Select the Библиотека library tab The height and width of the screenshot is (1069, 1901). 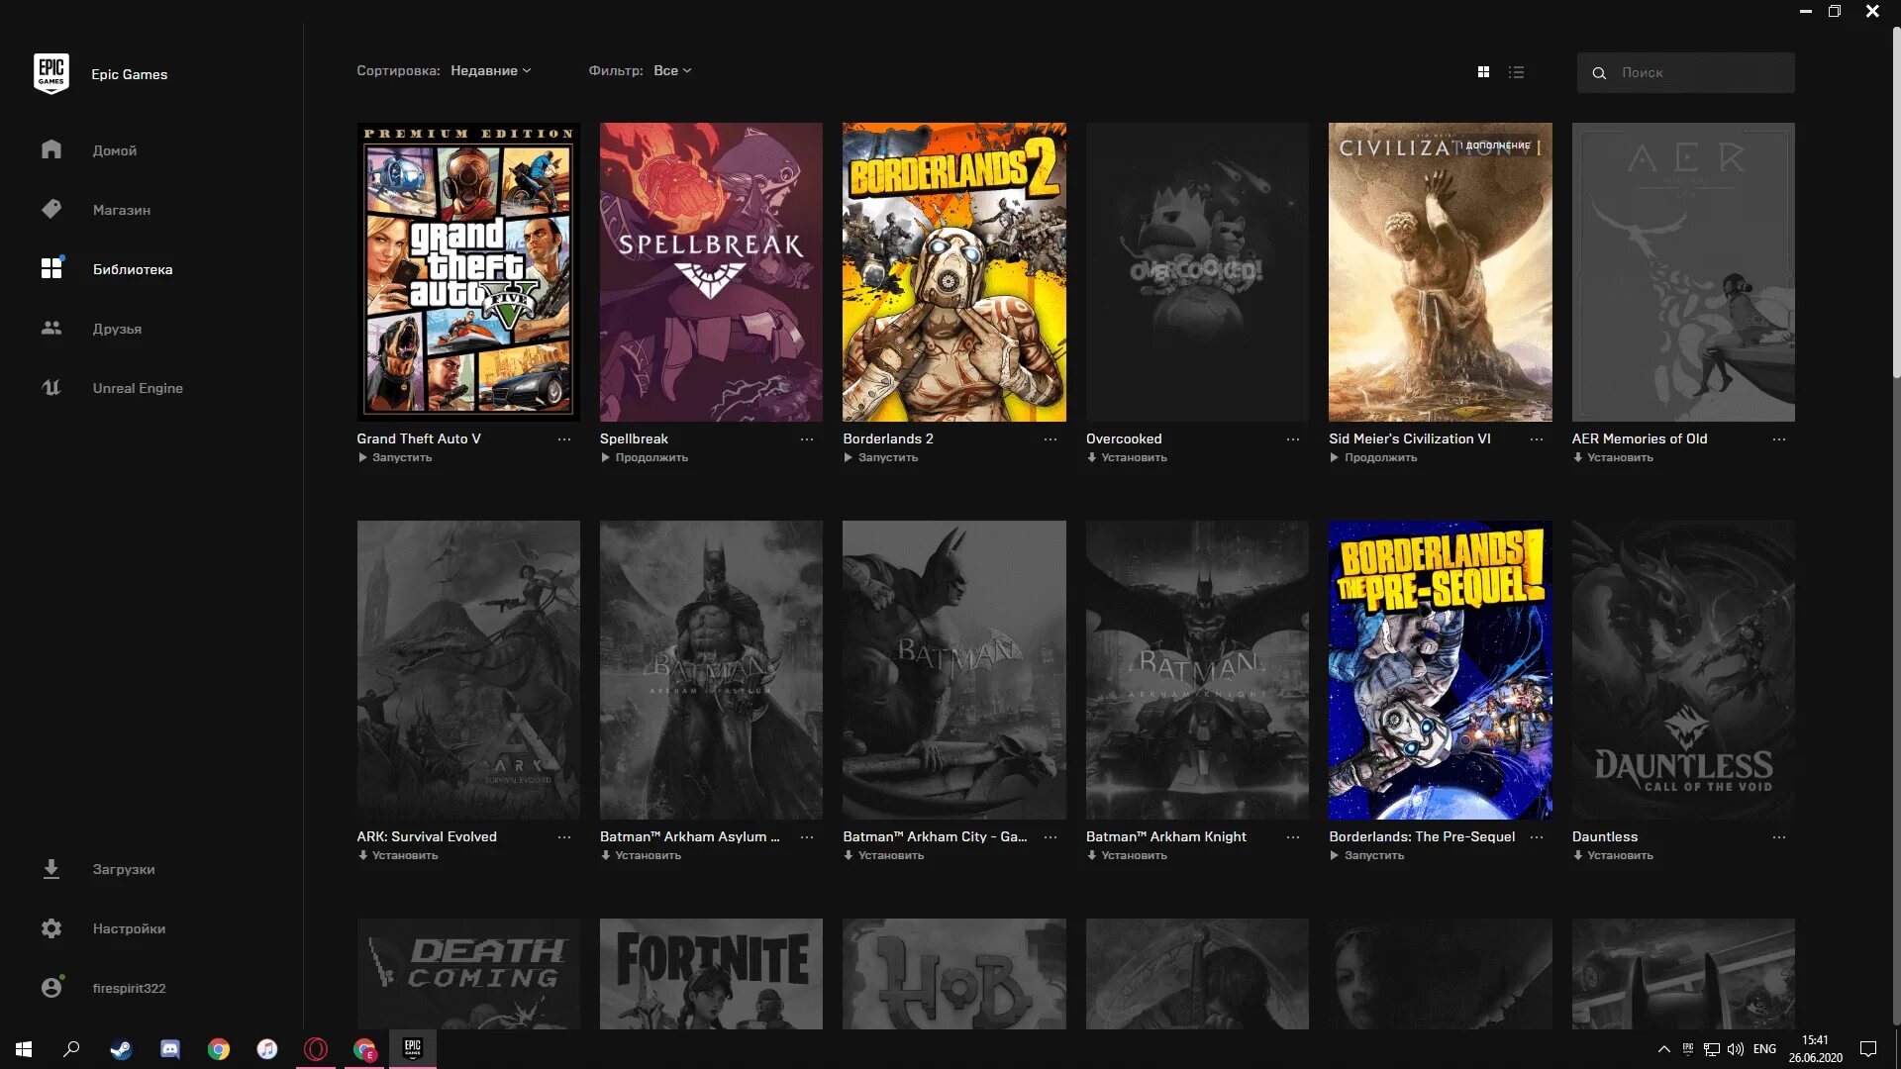pos(107,268)
